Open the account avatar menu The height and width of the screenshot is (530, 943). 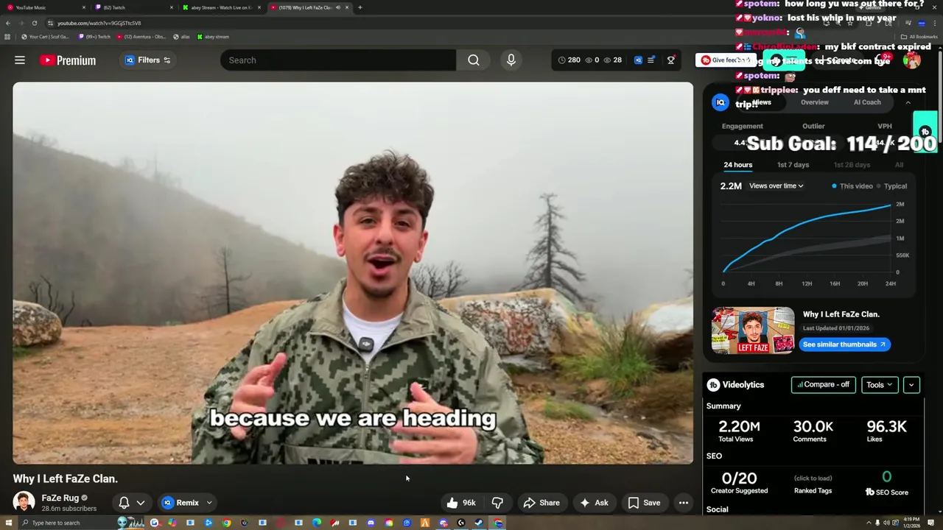click(x=912, y=60)
